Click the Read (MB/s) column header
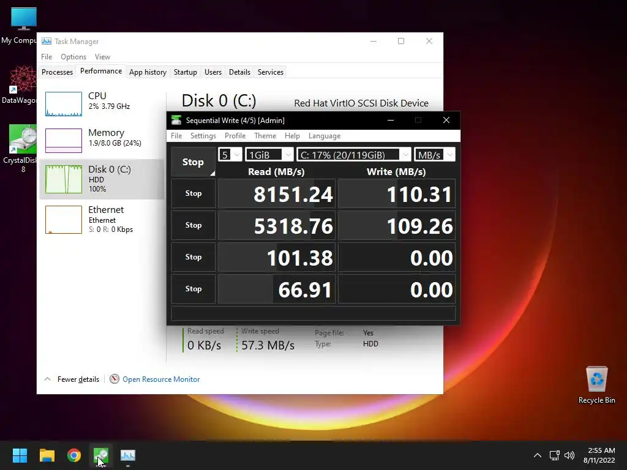627x470 pixels. tap(276, 171)
